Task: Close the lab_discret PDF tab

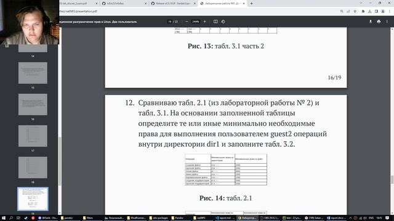Action: tap(97, 4)
